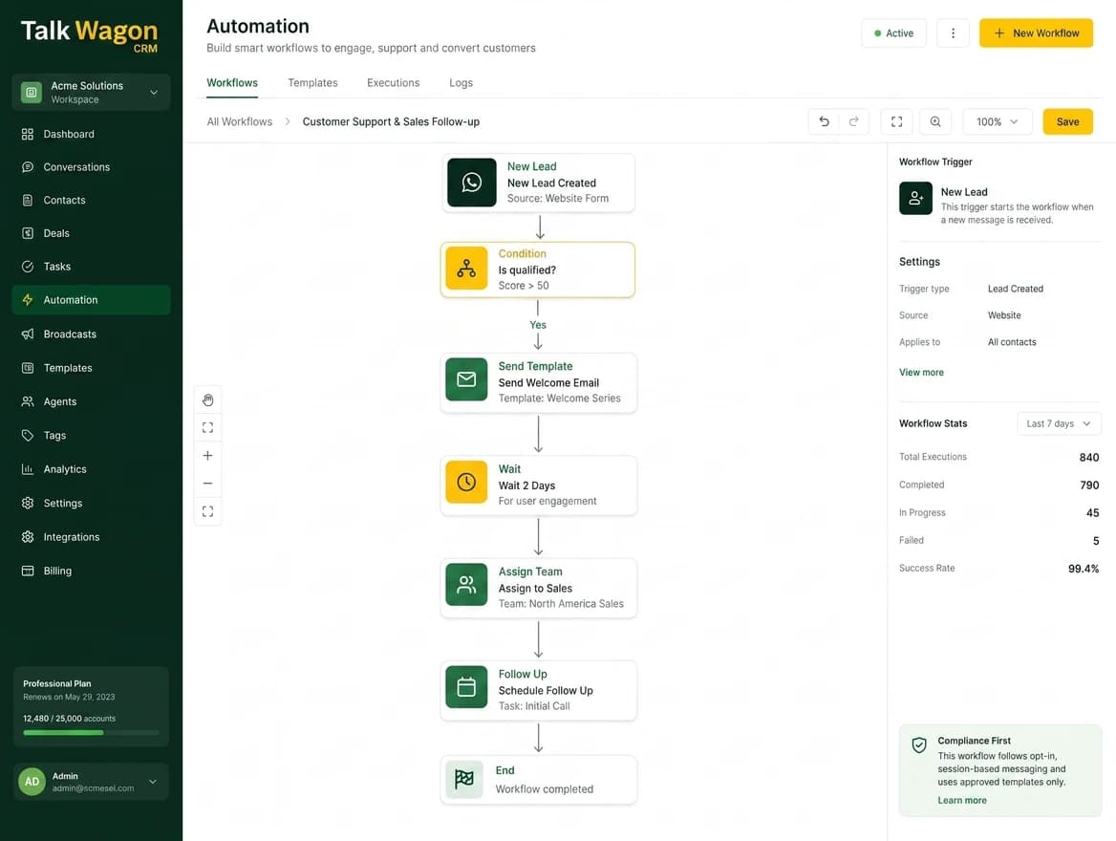Click the New Workflow button
Screen dimensions: 1116x841
coord(1037,33)
